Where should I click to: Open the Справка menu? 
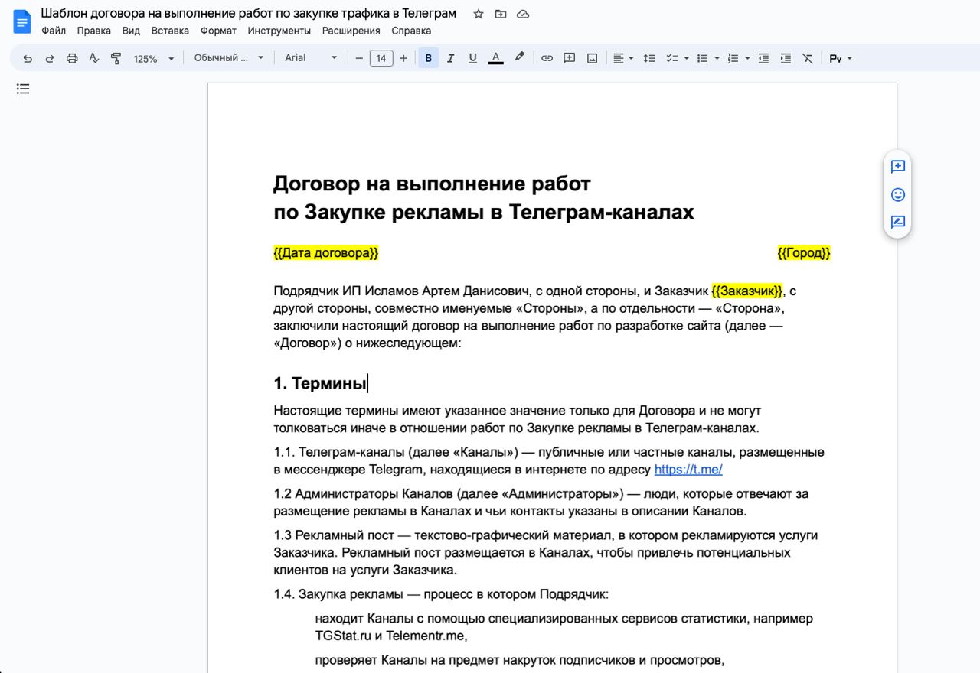[x=411, y=31]
